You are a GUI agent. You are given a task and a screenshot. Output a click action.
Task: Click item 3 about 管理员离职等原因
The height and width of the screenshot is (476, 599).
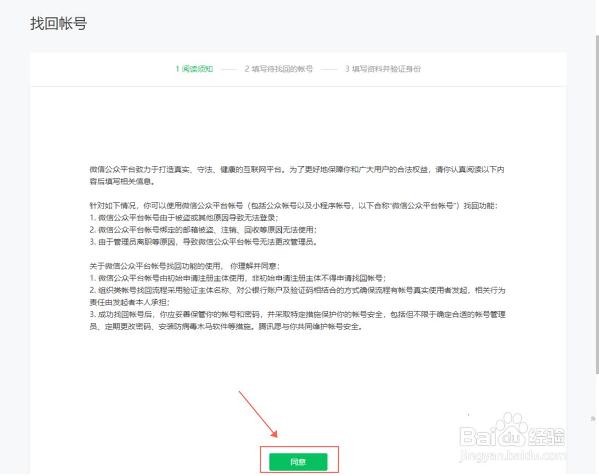point(203,242)
